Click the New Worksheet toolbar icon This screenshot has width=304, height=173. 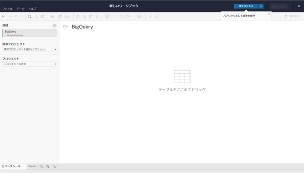(52, 17)
